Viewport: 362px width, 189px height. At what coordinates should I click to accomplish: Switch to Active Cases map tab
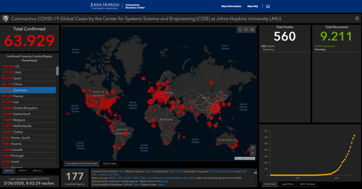[x=111, y=164]
